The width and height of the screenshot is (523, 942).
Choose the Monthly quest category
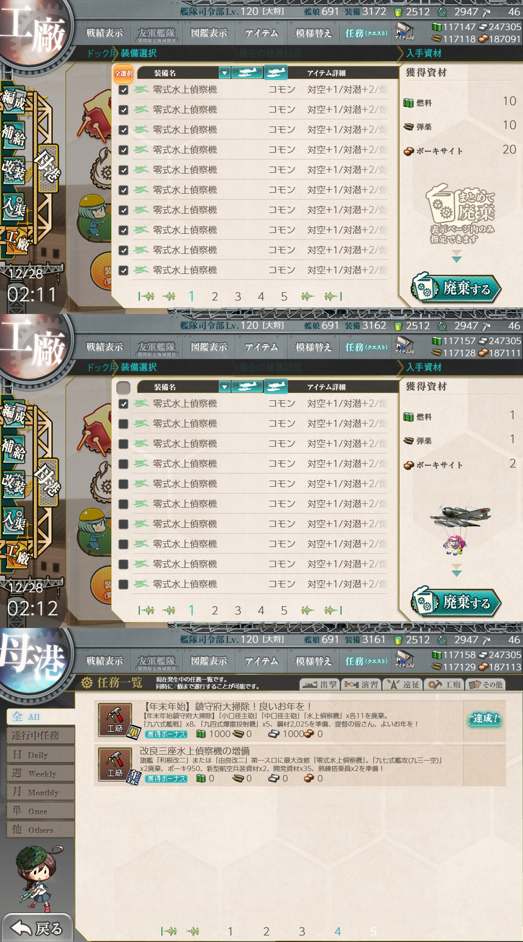(x=41, y=792)
